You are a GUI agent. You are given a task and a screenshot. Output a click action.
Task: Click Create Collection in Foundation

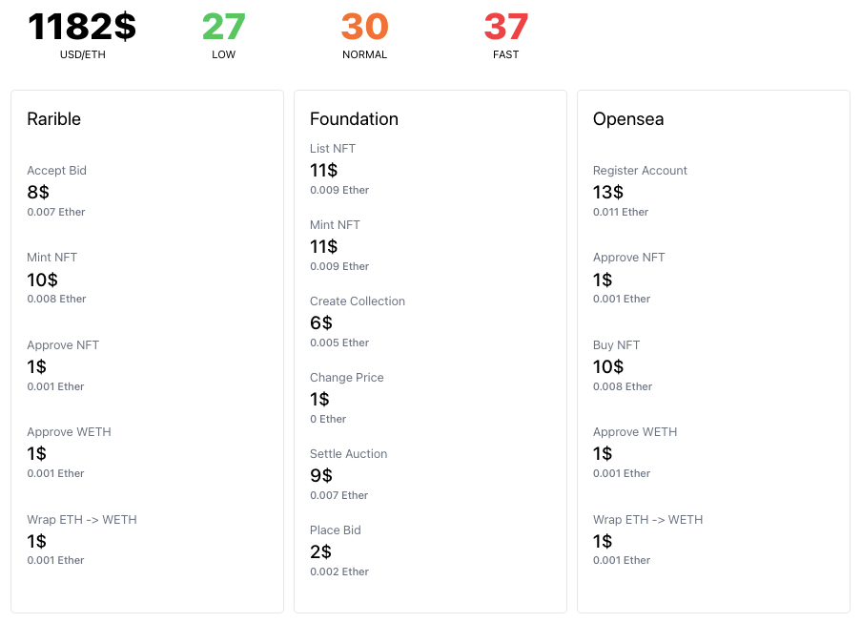(x=358, y=301)
